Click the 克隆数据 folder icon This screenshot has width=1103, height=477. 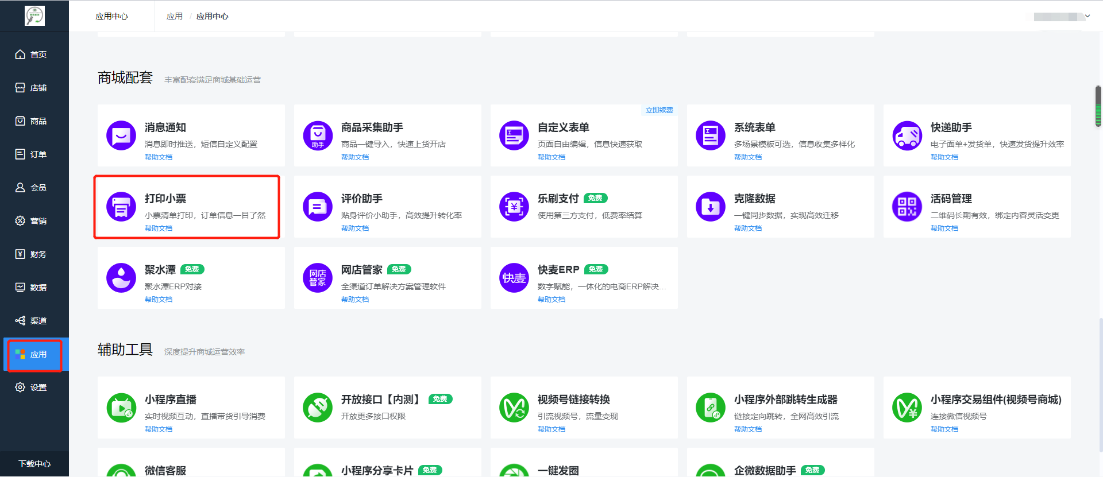coord(711,207)
